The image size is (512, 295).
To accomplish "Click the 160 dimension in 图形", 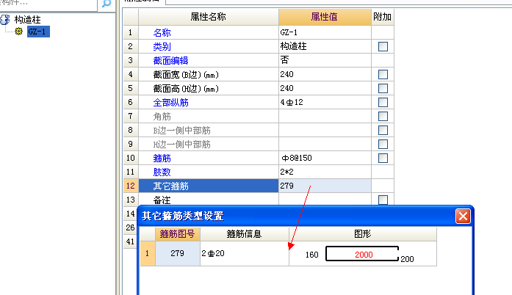I will (x=312, y=255).
